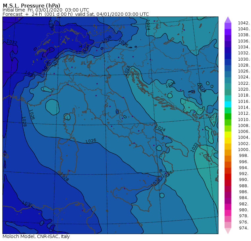Click the 998 legend value
Viewport: 251px width, 241px height.
click(244, 156)
